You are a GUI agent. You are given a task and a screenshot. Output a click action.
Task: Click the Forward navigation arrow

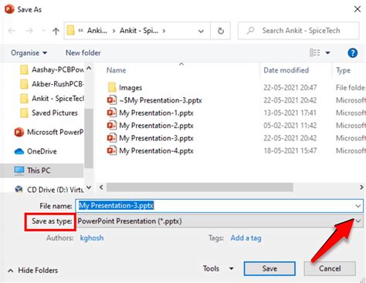click(29, 31)
